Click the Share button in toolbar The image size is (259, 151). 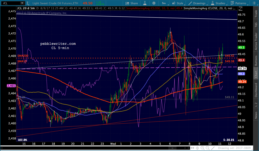[132, 3]
